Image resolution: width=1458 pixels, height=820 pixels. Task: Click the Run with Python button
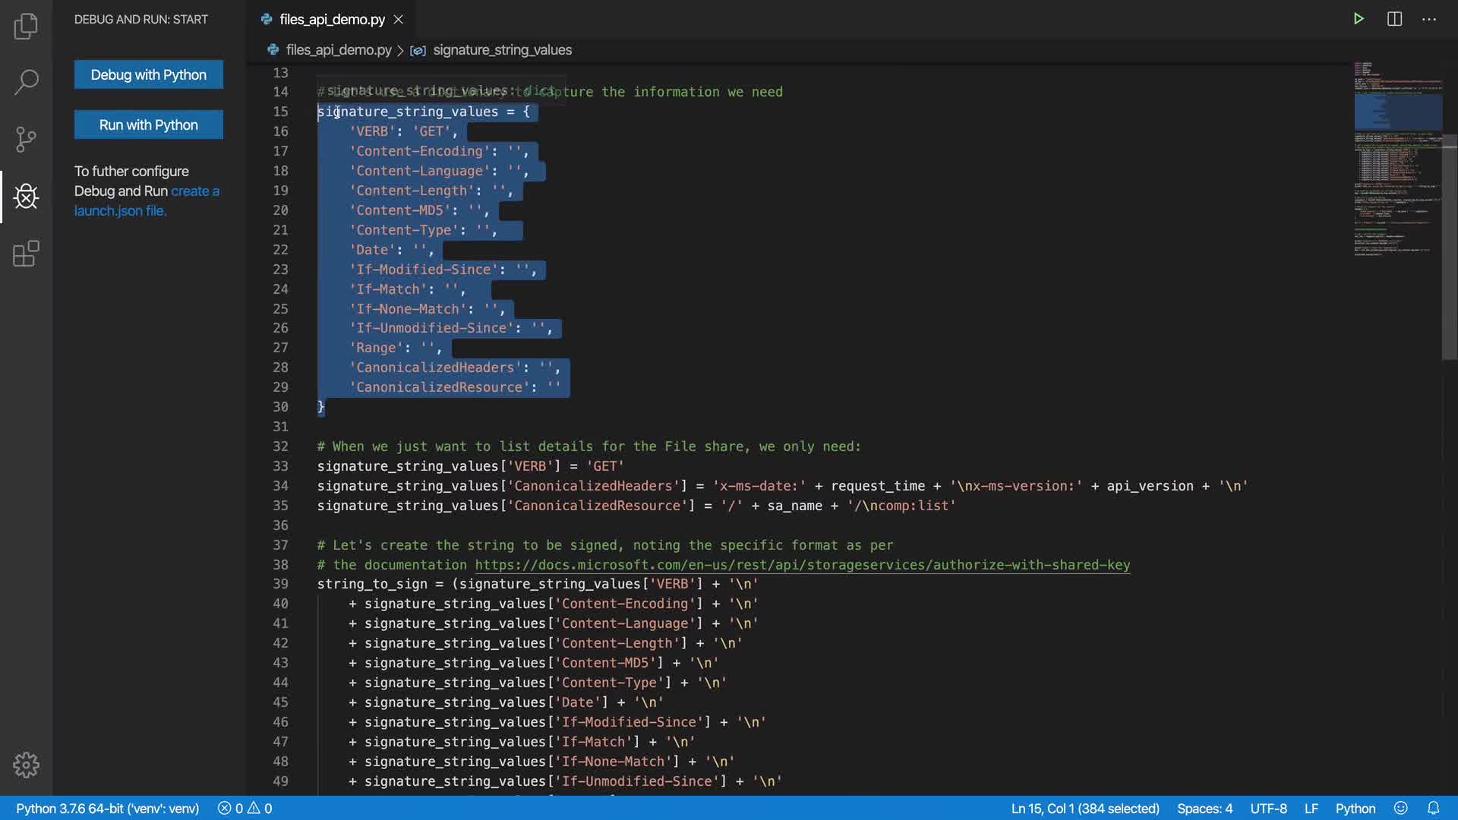pos(149,125)
